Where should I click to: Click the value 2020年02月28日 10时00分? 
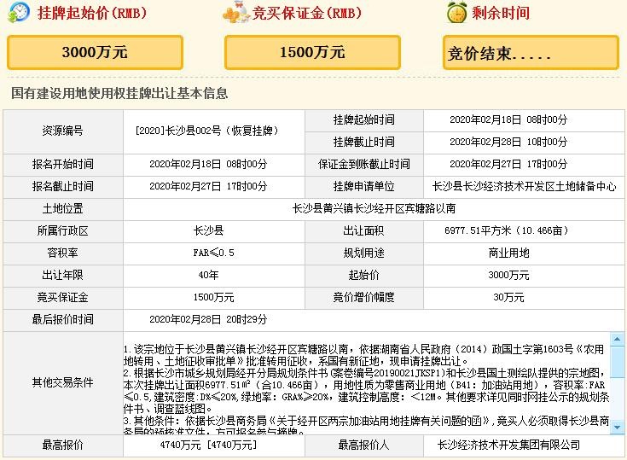[x=508, y=142]
